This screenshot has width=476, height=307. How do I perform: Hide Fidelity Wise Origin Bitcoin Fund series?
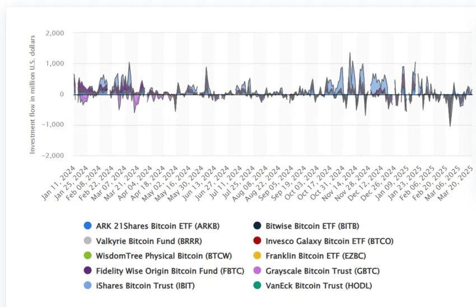(170, 271)
